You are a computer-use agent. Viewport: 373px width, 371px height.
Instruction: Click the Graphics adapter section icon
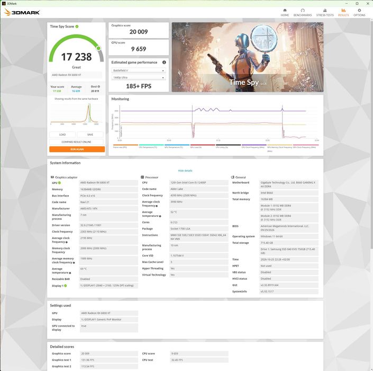click(52, 177)
